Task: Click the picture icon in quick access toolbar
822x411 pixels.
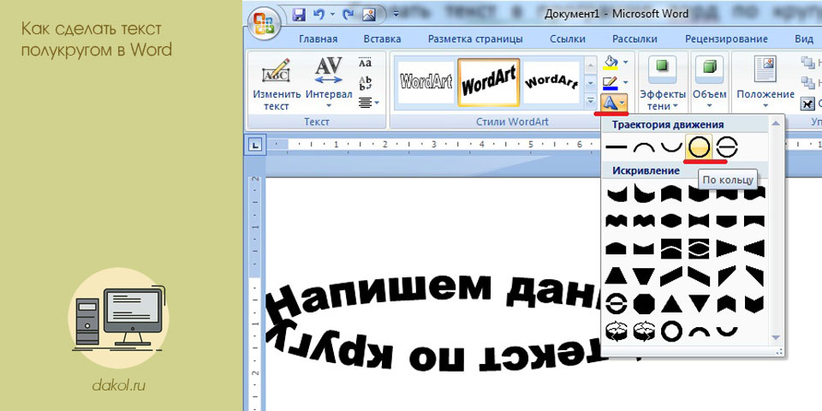Action: point(370,15)
